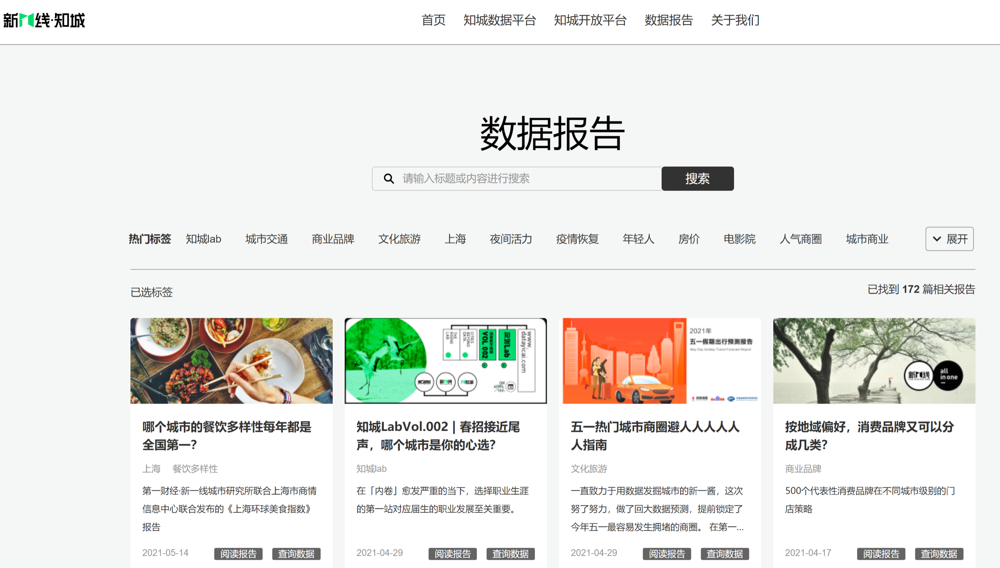Click the 新一线·知城 logo
The height and width of the screenshot is (568, 1000).
[x=44, y=20]
